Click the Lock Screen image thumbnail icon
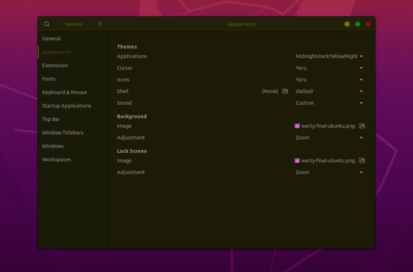413x272 pixels. coord(297,160)
